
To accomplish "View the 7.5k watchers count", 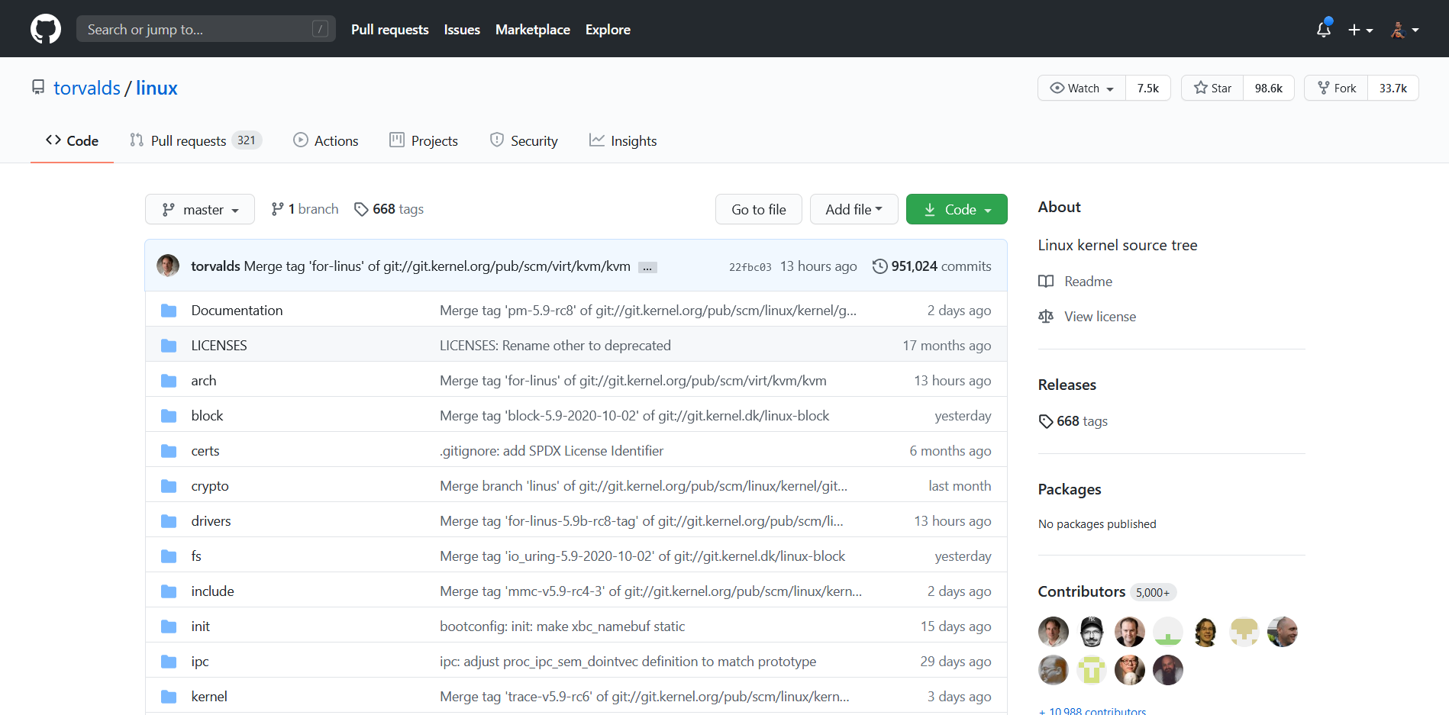I will (x=1147, y=88).
